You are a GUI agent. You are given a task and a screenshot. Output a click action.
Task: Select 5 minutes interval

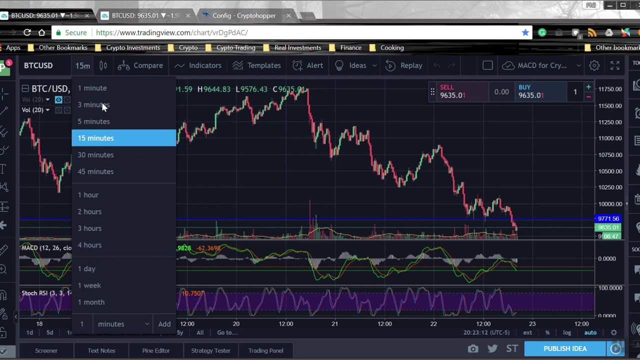click(x=124, y=121)
